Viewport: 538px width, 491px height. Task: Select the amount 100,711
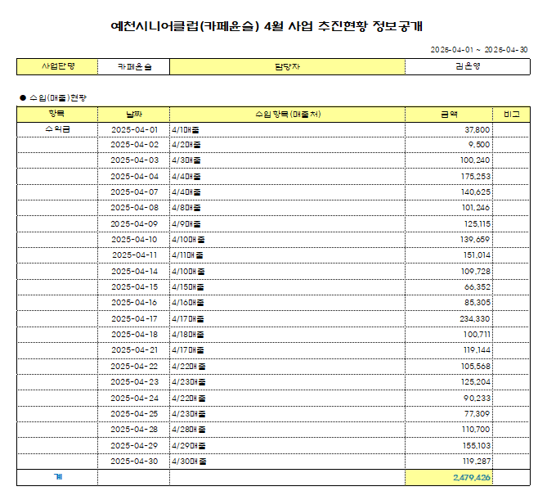point(477,334)
